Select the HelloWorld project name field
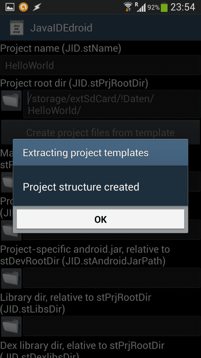The height and width of the screenshot is (358, 201). [100, 66]
